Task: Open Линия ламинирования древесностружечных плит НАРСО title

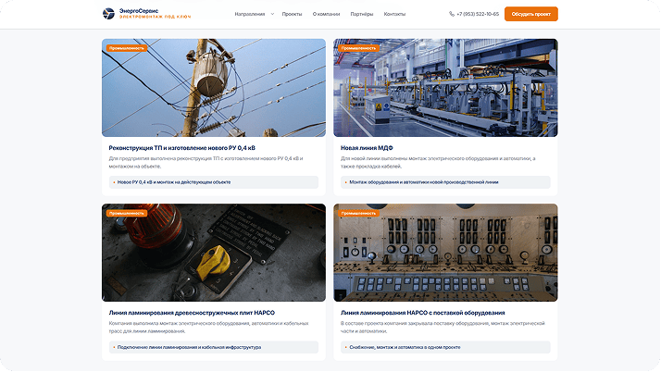Action: point(192,313)
